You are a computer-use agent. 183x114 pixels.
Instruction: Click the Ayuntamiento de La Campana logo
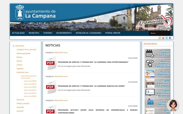(x=36, y=12)
